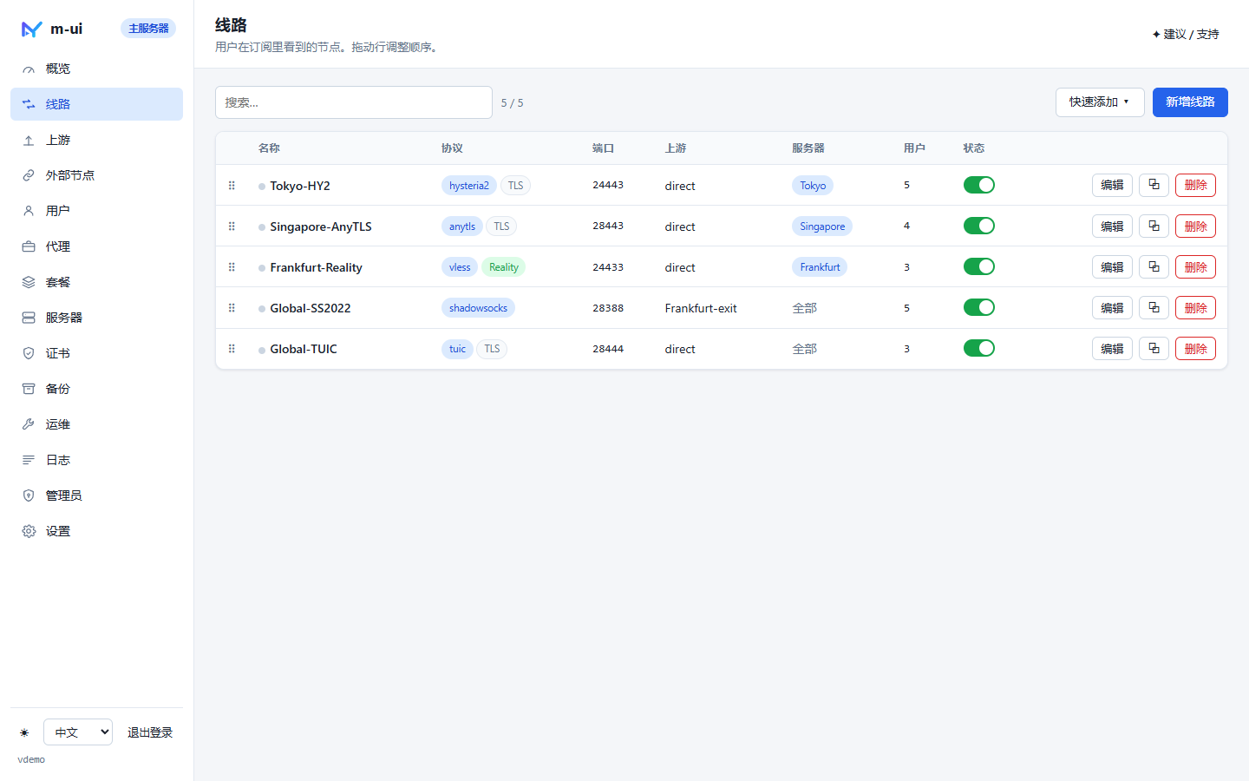Viewport: 1249px width, 781px height.
Task: Duplicate the Frankfurt-Reality route
Action: pos(1154,266)
